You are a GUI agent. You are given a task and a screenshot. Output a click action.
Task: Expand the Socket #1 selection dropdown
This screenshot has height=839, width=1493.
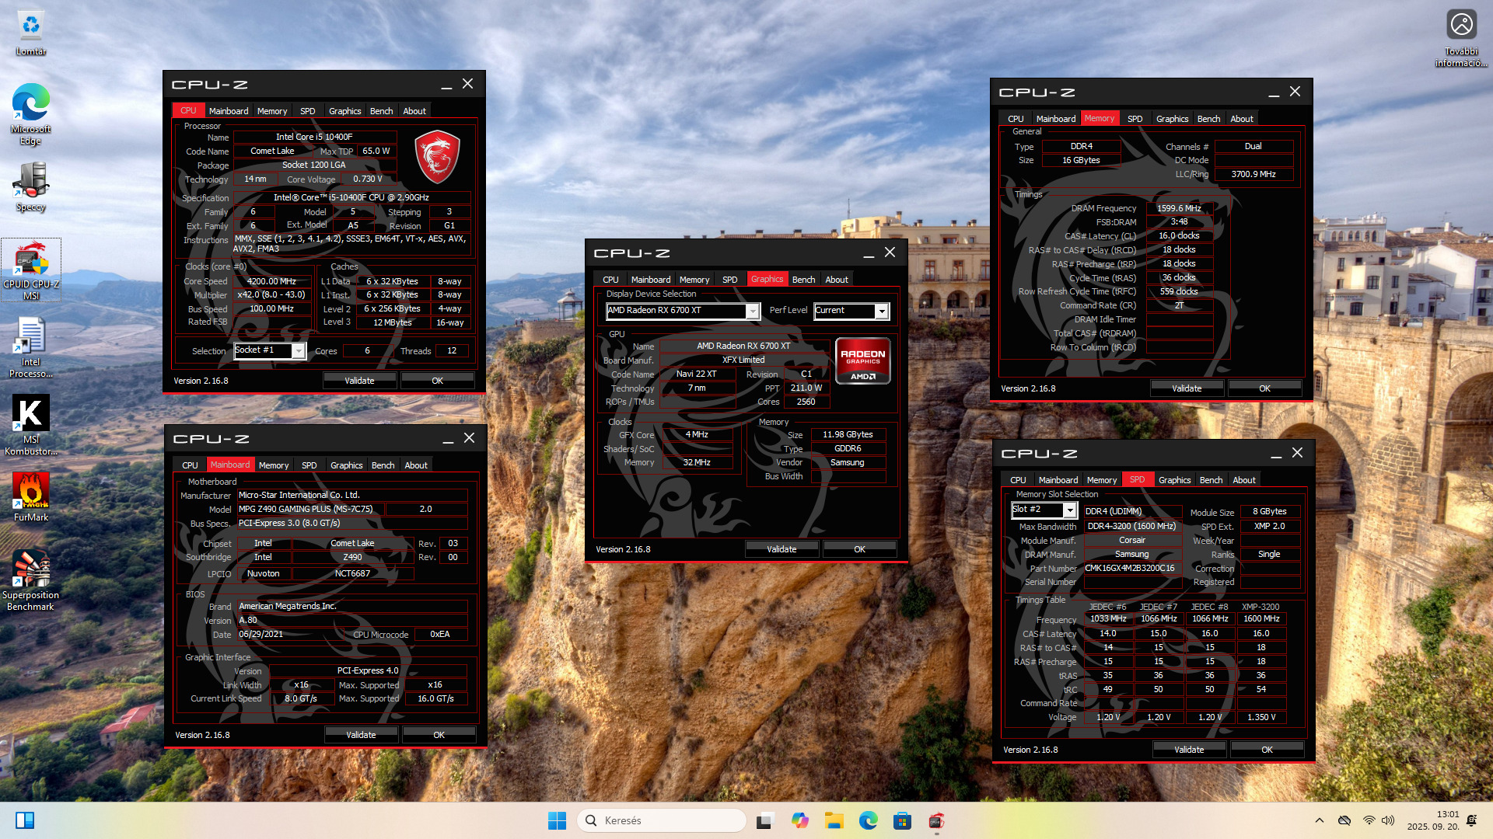[x=298, y=351]
